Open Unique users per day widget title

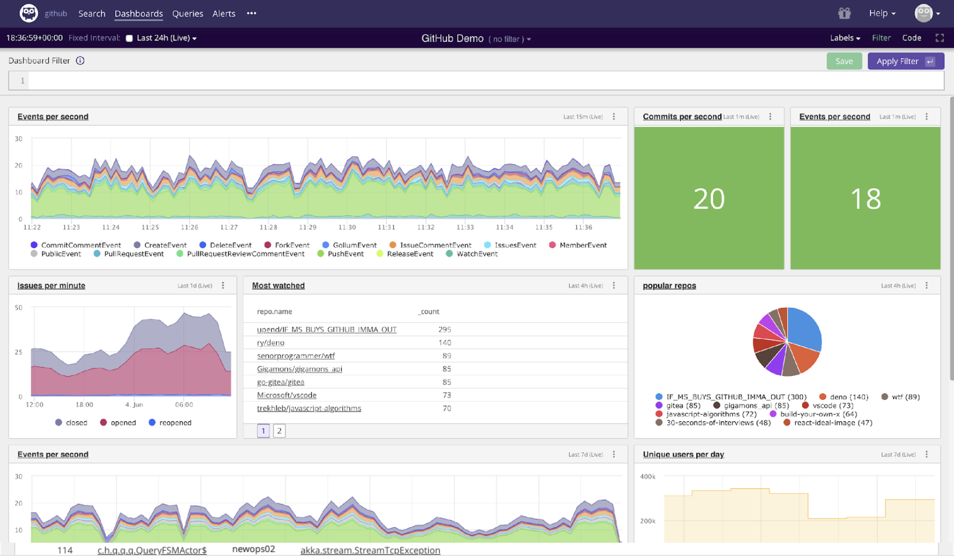click(683, 455)
